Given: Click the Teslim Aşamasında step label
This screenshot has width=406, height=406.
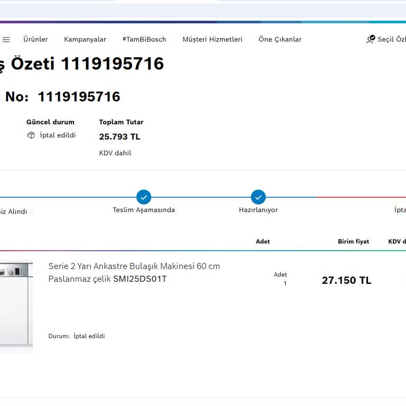Looking at the screenshot, I should click(x=144, y=210).
